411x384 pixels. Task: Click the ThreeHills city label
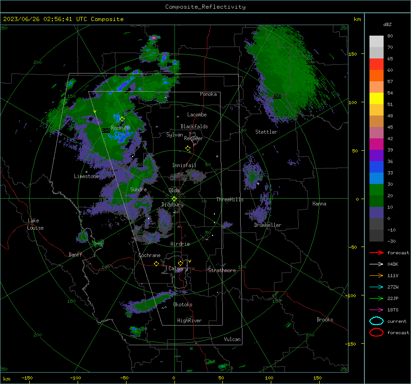pos(230,200)
